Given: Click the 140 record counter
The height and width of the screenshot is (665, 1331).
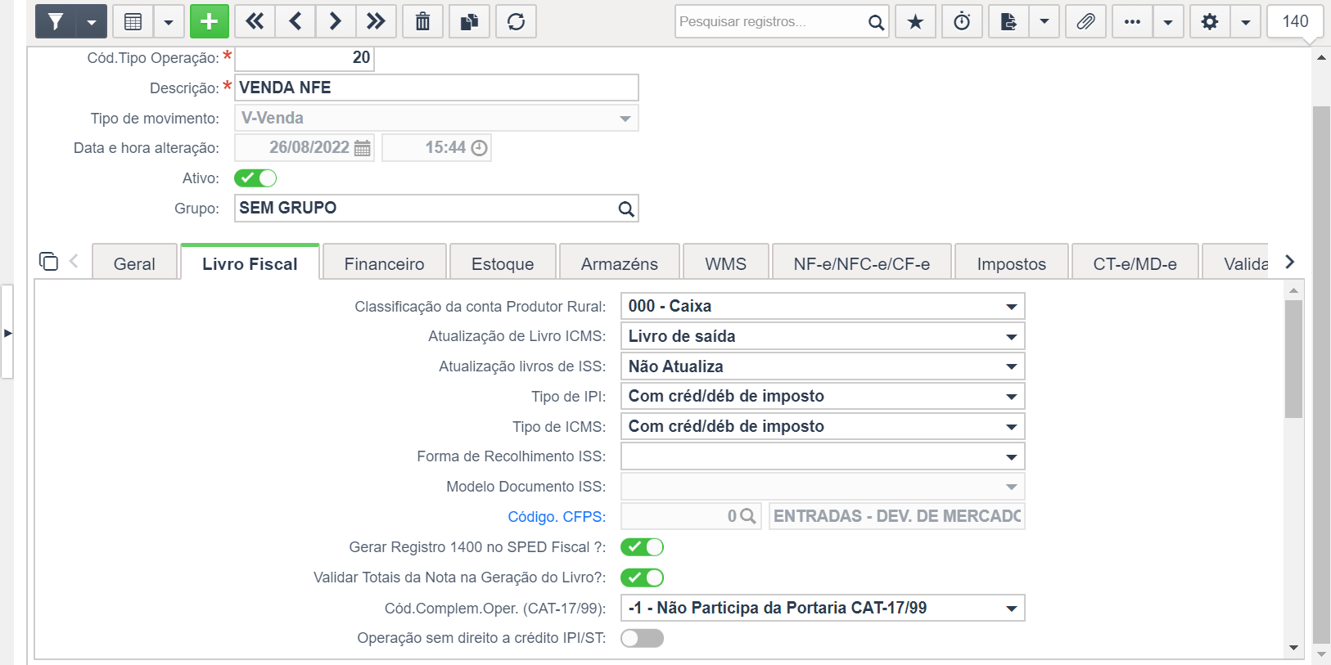Looking at the screenshot, I should click(x=1295, y=21).
